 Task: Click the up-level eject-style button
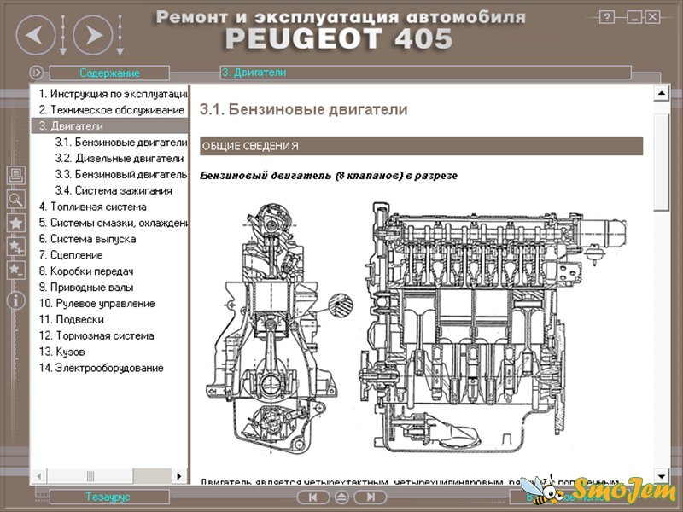click(x=341, y=497)
